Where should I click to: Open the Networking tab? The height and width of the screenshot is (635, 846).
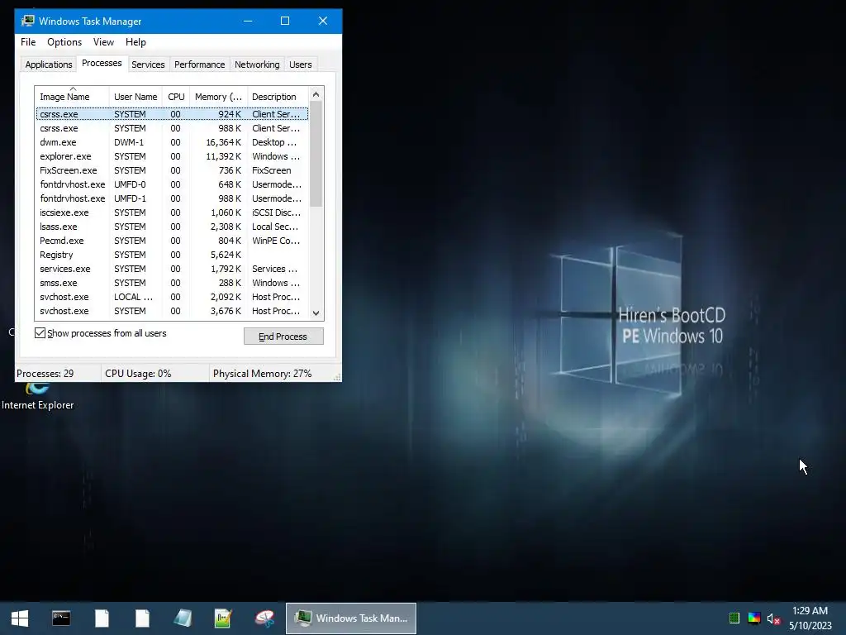tap(257, 64)
